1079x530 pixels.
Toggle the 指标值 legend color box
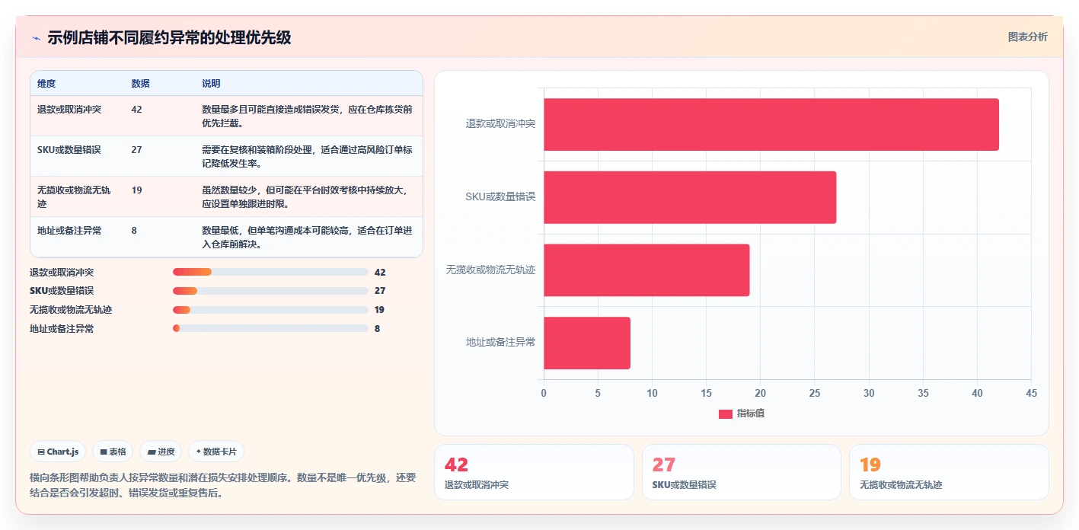pos(726,413)
